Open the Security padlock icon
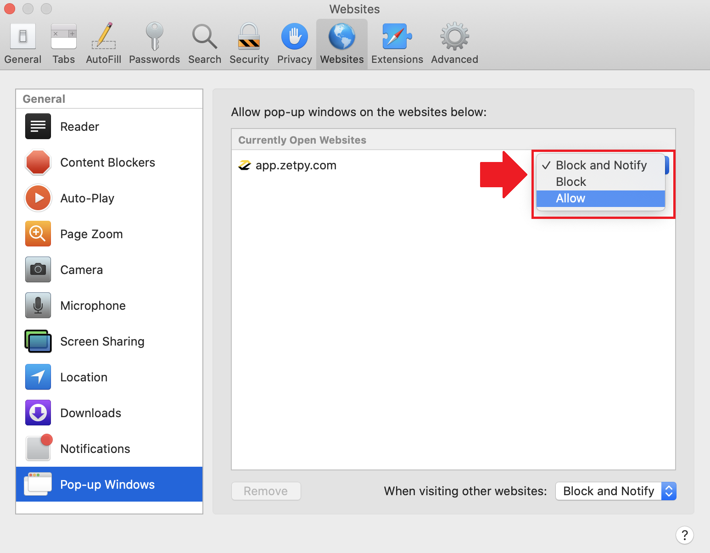The width and height of the screenshot is (710, 553). (x=249, y=36)
